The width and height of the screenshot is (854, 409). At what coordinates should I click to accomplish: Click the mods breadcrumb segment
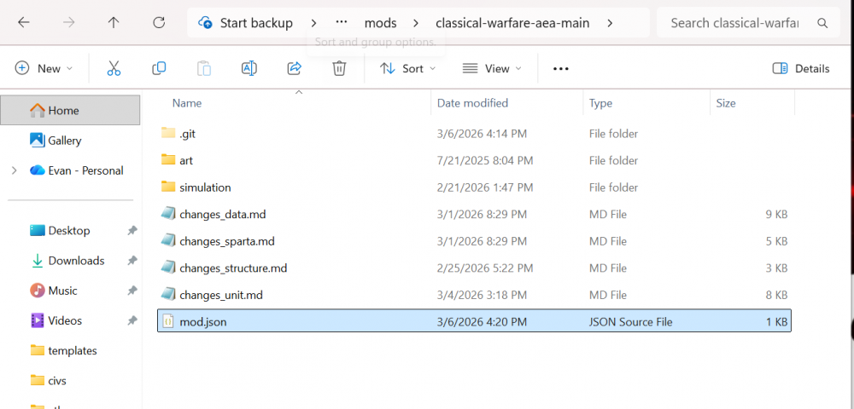(380, 23)
